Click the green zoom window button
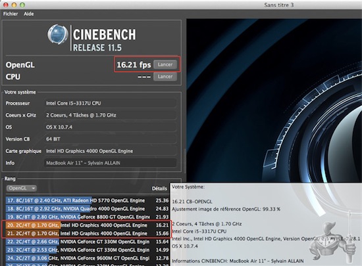The height and width of the screenshot is (266, 362). click(x=22, y=5)
